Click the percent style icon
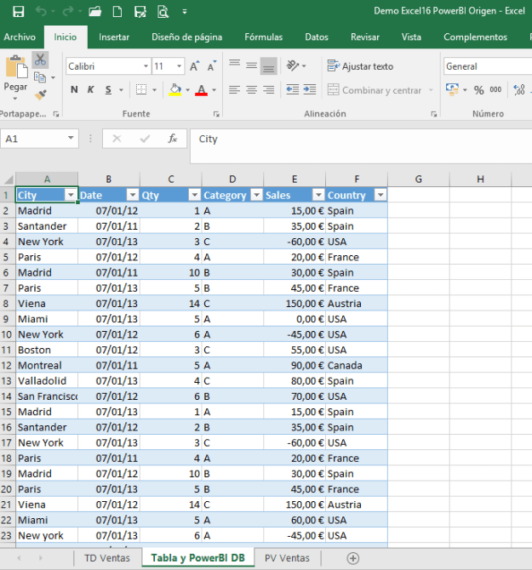532x570 pixels. [x=478, y=90]
